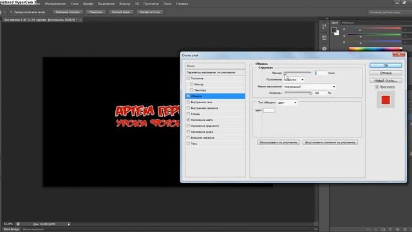Screen dimensions: 412x232
Task: Open the white stroke Цвет color swatch
Action: coord(269,110)
